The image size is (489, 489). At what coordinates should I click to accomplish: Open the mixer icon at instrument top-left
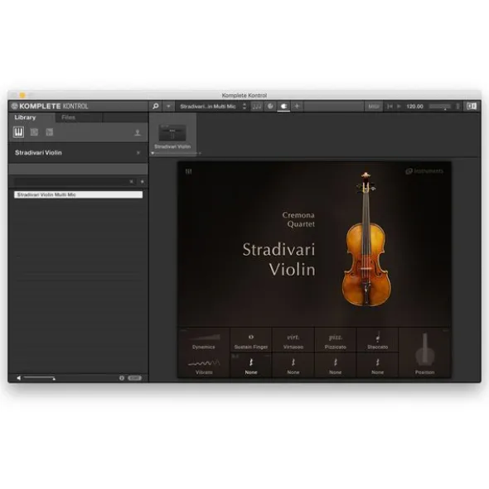pos(188,171)
